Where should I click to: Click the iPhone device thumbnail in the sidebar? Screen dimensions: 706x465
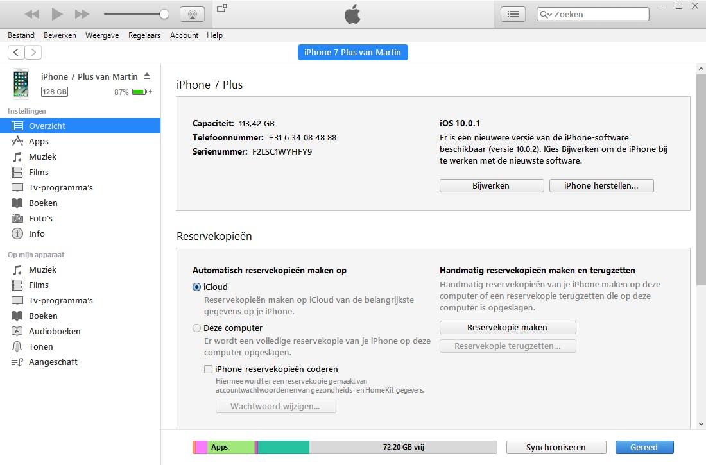coord(21,84)
